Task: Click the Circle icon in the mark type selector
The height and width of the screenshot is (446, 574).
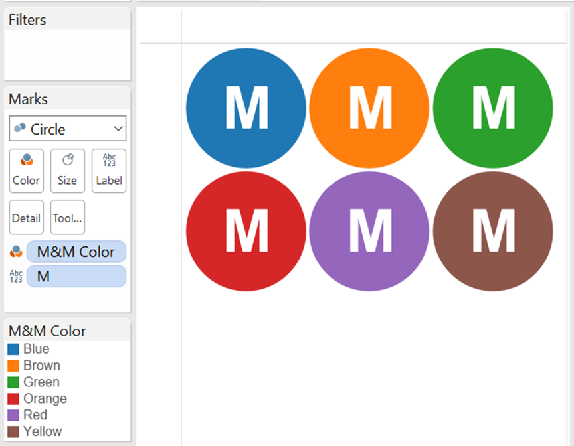Action: tap(21, 129)
